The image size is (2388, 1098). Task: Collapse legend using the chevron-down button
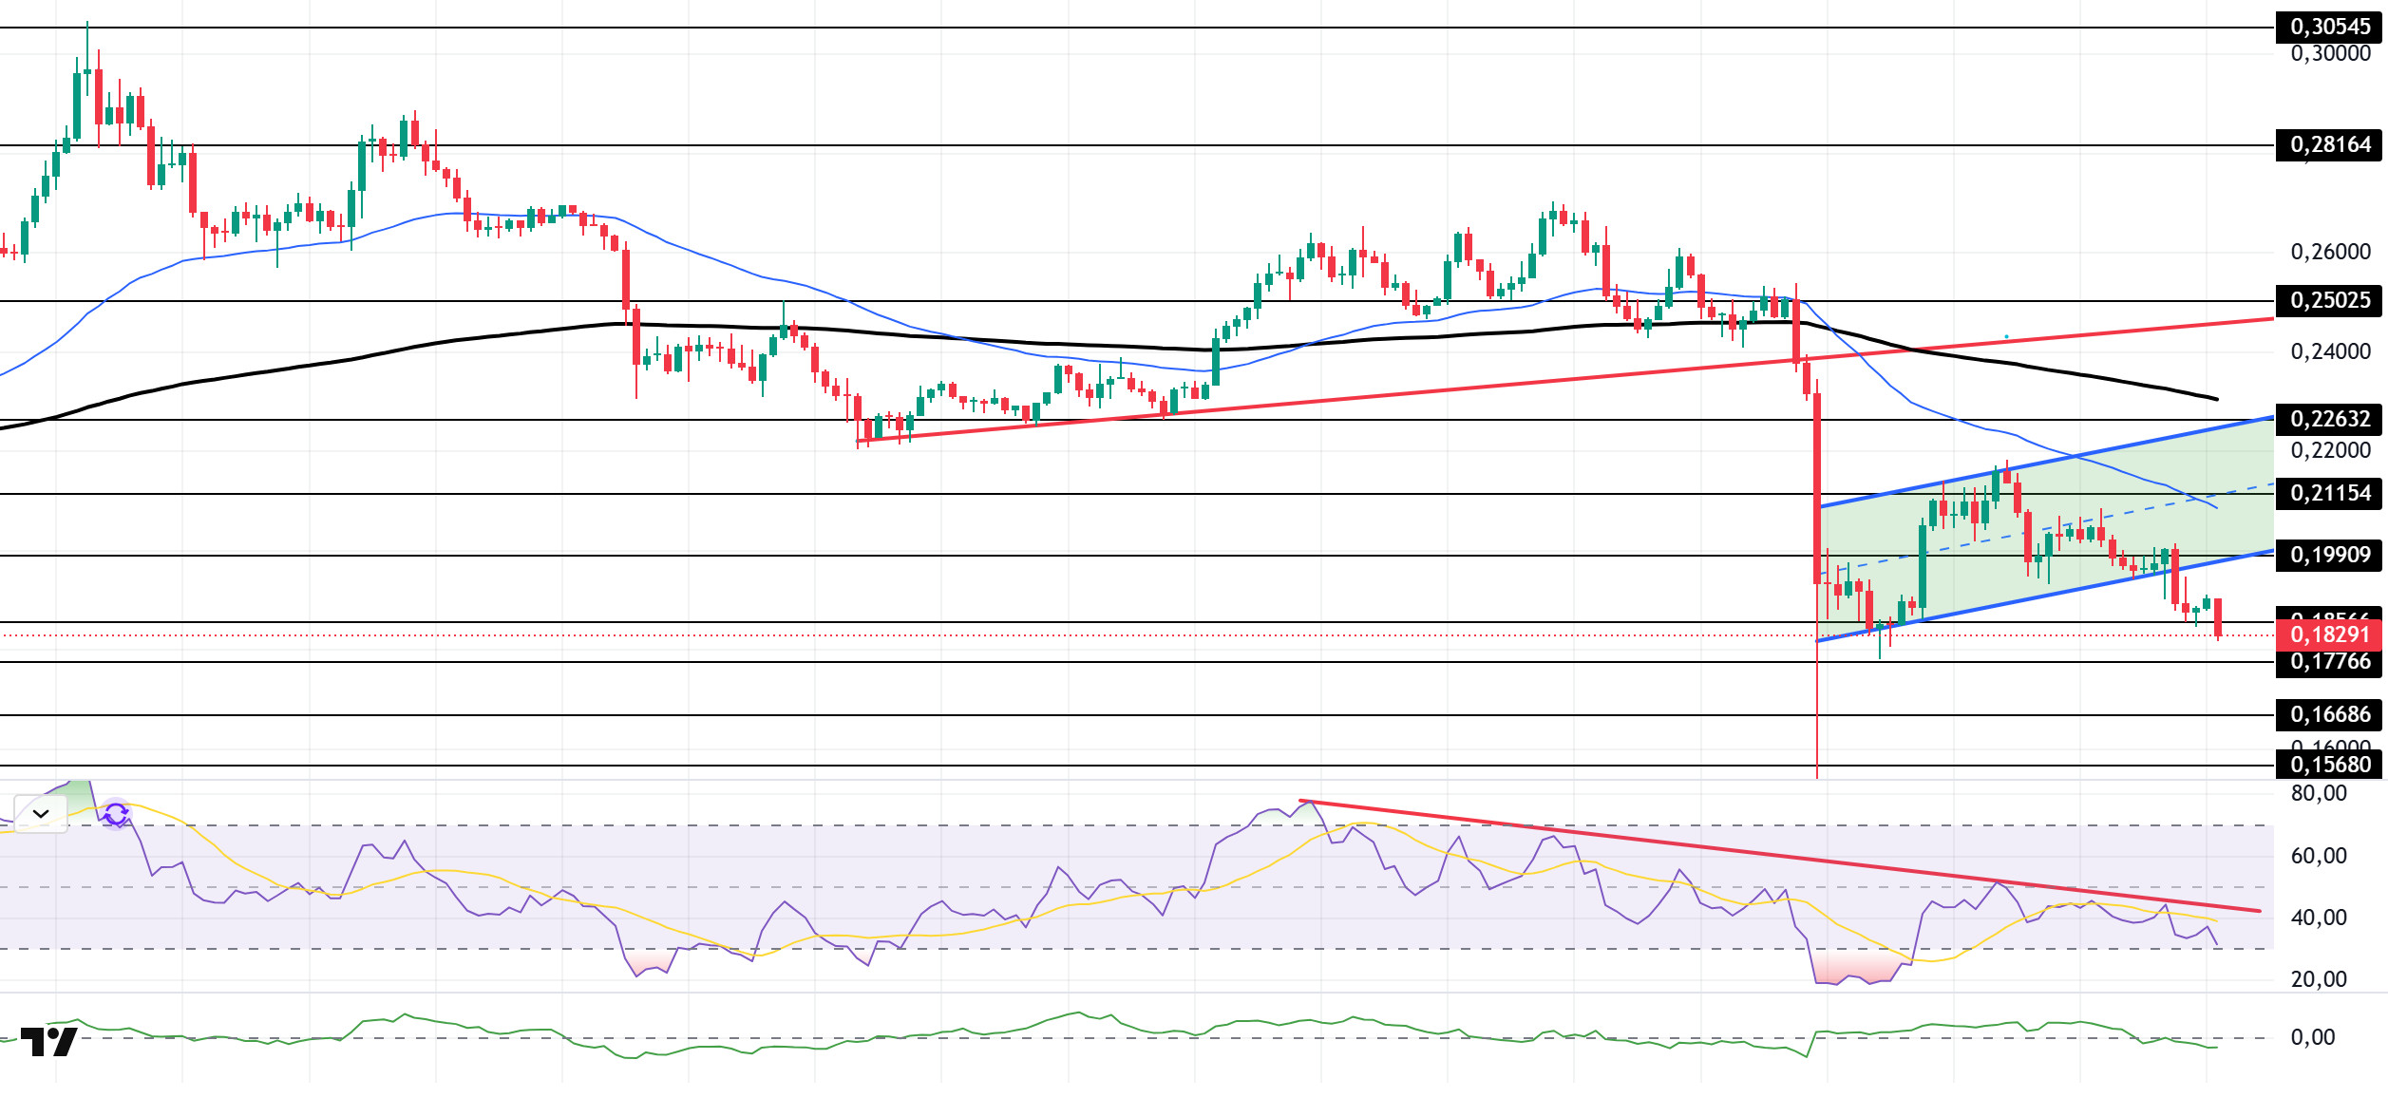[x=41, y=814]
